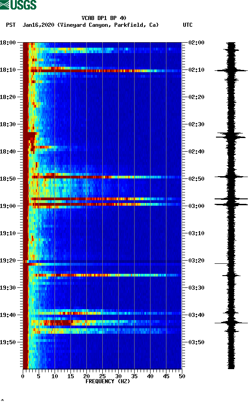Click the seismogram spike near 02:10 UTC

pos(231,70)
